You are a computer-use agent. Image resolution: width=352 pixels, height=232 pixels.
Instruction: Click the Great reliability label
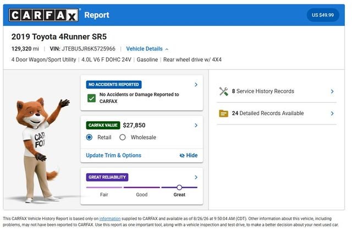pyautogui.click(x=179, y=195)
